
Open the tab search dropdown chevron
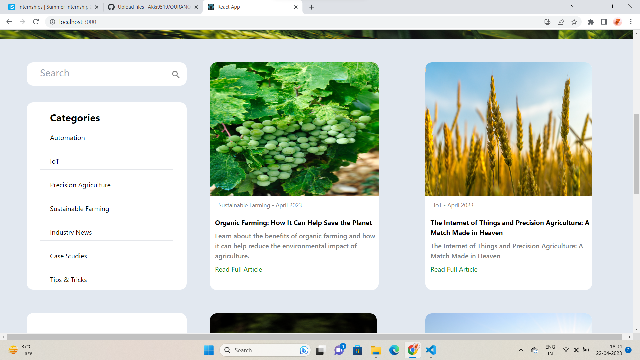[x=573, y=6]
